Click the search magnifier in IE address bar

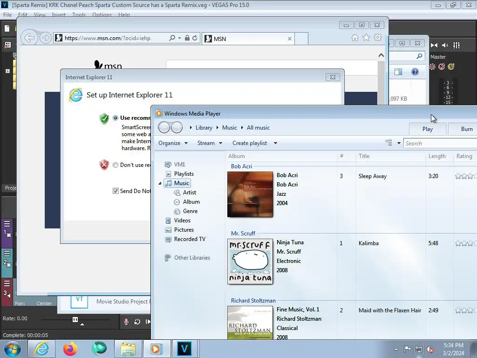coord(172,38)
